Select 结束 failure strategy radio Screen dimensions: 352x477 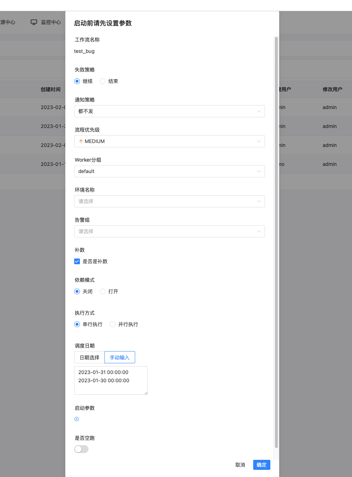pos(103,81)
